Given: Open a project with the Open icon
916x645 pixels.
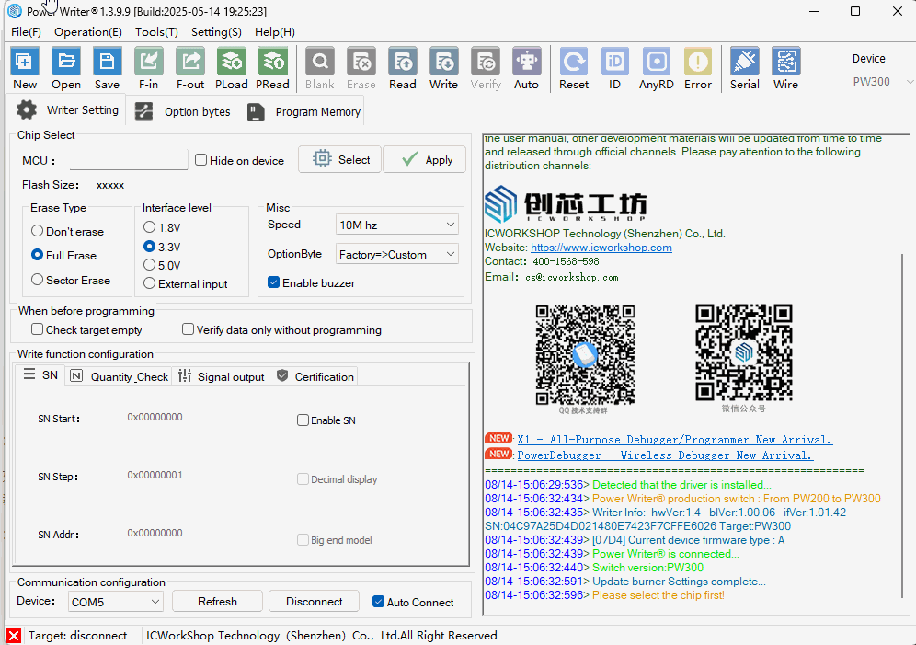Looking at the screenshot, I should 66,62.
